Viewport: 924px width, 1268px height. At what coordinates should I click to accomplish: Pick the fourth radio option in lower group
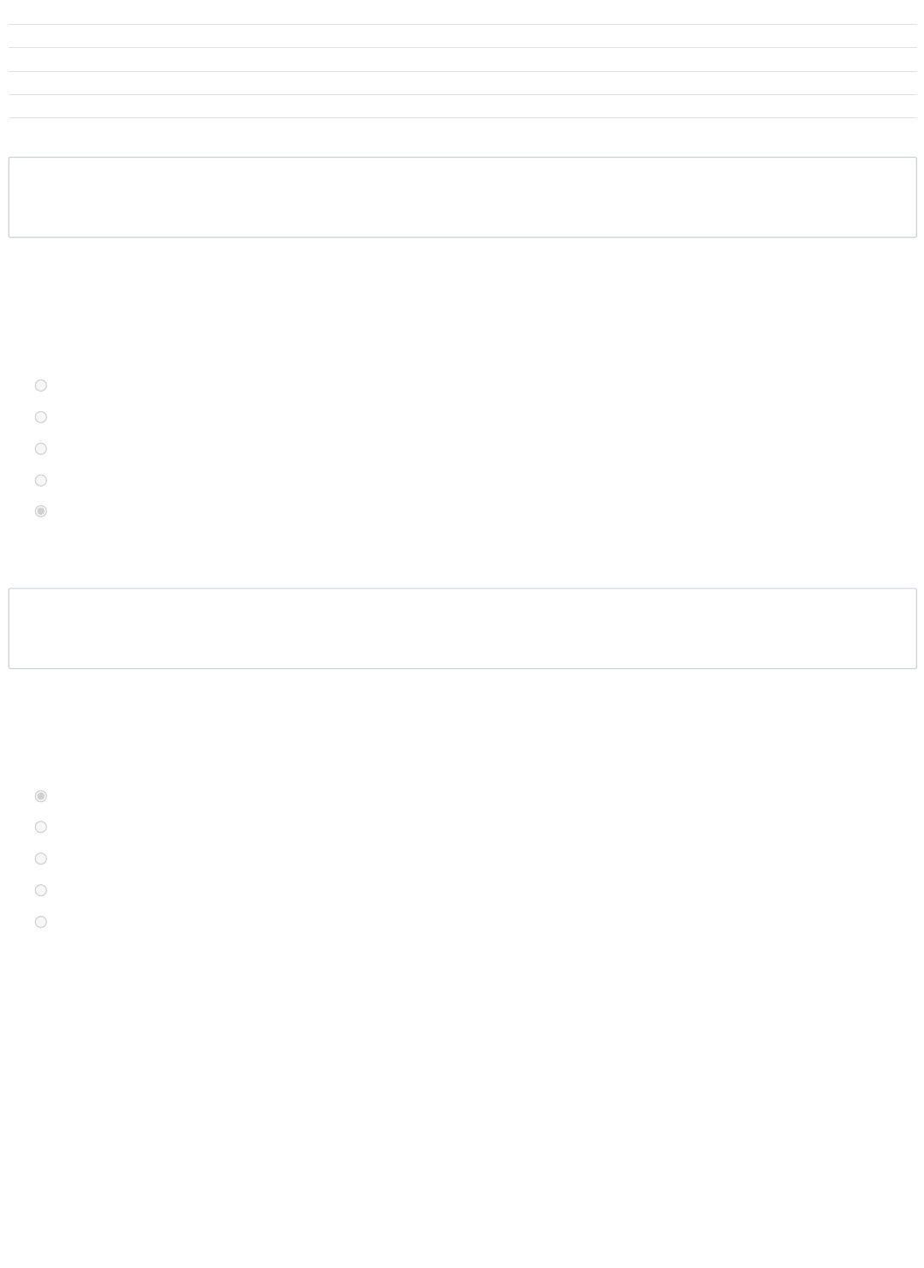pyautogui.click(x=40, y=890)
